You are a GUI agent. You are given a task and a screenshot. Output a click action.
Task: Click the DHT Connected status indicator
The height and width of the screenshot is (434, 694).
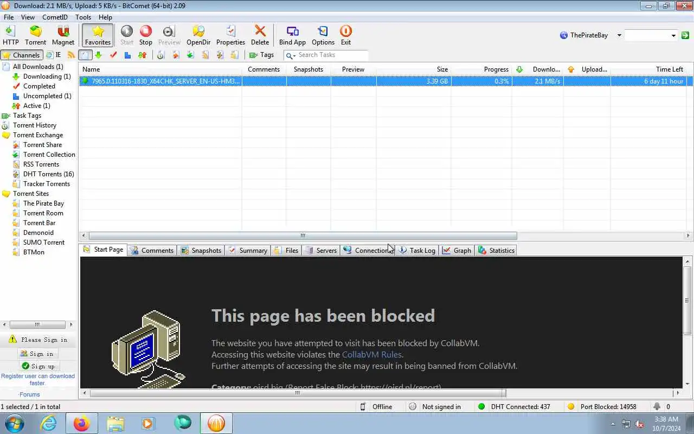[x=514, y=407]
